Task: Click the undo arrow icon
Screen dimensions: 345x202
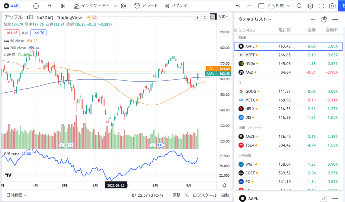Action: pos(238,6)
